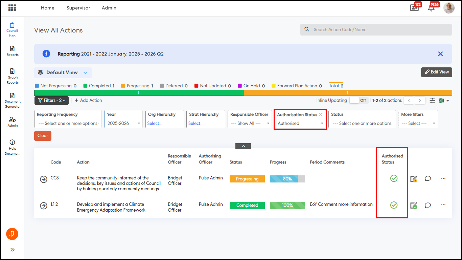Open Document Generator in the sidebar
The width and height of the screenshot is (462, 260).
[x=13, y=100]
